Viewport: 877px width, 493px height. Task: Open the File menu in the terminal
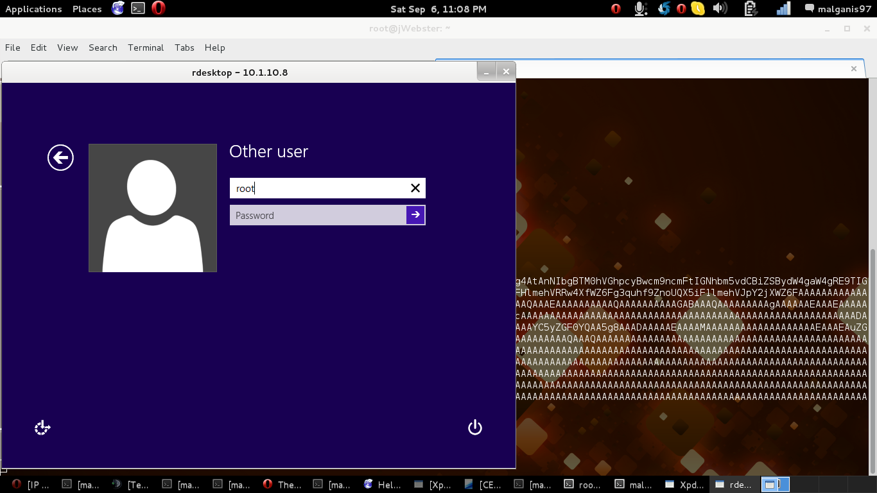click(x=13, y=48)
